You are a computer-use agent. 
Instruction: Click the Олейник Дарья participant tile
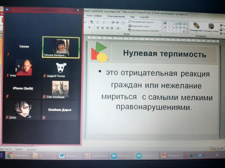[x=60, y=110]
